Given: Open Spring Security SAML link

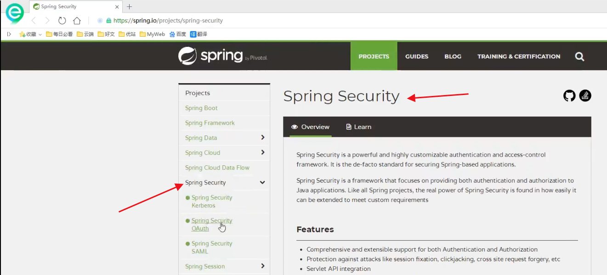Looking at the screenshot, I should click(212, 247).
